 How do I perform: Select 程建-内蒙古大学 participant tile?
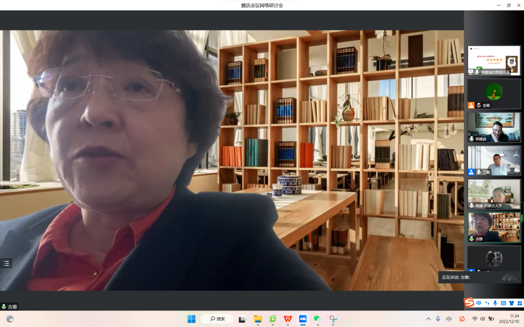point(494,194)
